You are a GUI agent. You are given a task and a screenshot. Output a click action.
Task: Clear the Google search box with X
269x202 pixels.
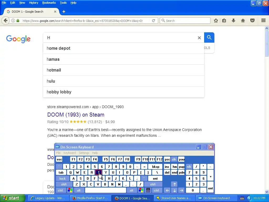pos(199,38)
